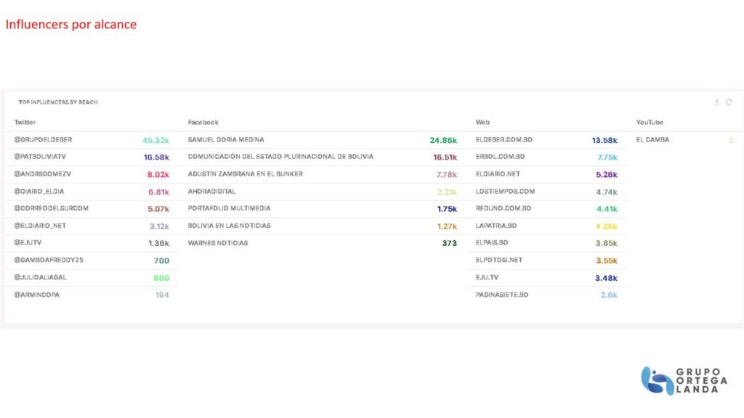Click the PAGINASIETE.BO entry
Screen dimensions: 744x418
click(x=502, y=295)
